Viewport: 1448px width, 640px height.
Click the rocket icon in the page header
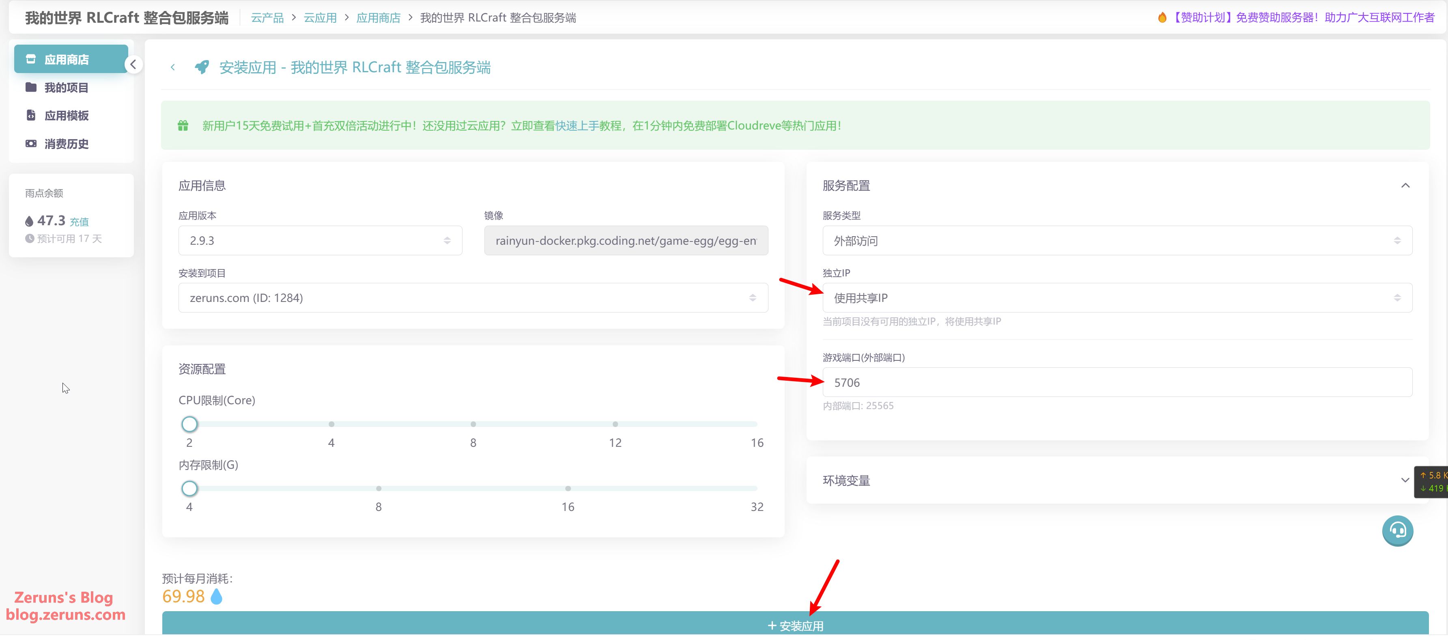click(202, 67)
